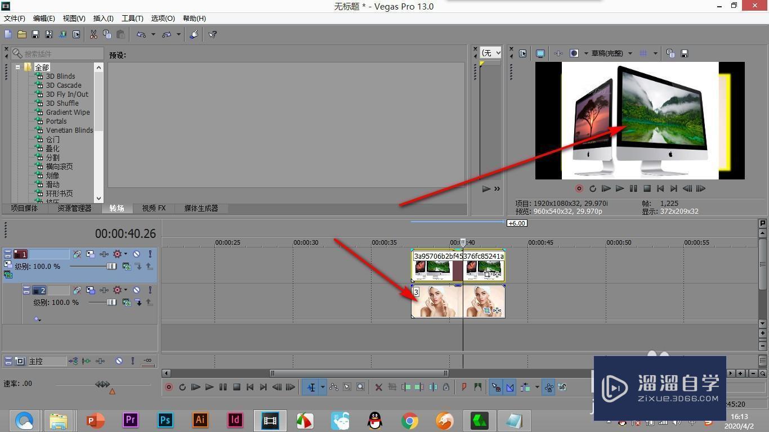769x432 pixels.
Task: Cut selection with the scissors icon
Action: pyautogui.click(x=93, y=34)
